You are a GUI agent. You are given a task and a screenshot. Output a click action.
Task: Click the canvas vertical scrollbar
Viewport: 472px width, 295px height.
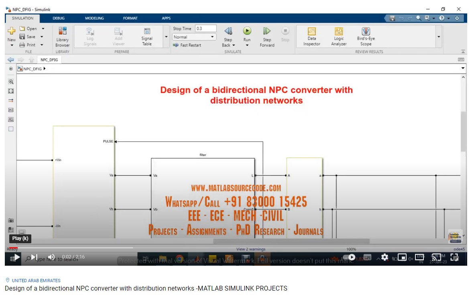click(x=463, y=132)
